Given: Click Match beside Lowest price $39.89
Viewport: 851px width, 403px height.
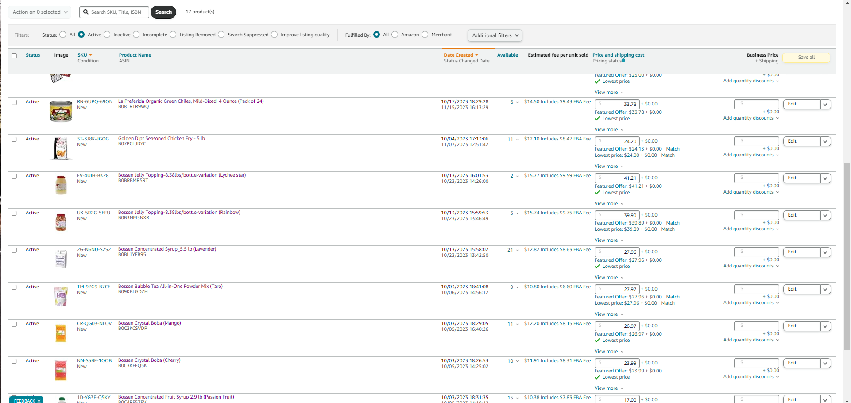Looking at the screenshot, I should pyautogui.click(x=668, y=229).
